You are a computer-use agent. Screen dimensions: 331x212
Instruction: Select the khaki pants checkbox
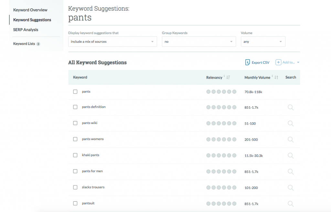75,155
